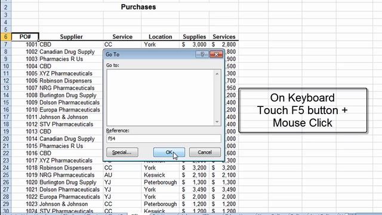Image resolution: width=382 pixels, height=215 pixels.
Task: Click Canadian Drug Supply in row 8
Action: (67, 52)
